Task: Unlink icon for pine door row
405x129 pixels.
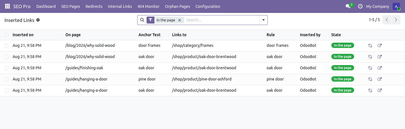Action: (x=370, y=79)
